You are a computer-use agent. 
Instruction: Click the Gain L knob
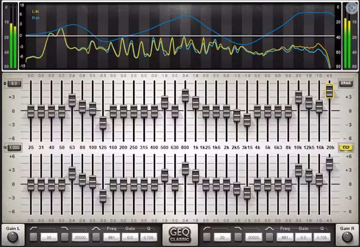12,237
